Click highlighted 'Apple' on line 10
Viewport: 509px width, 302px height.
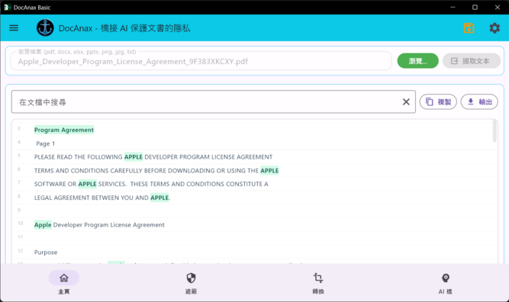coord(43,225)
